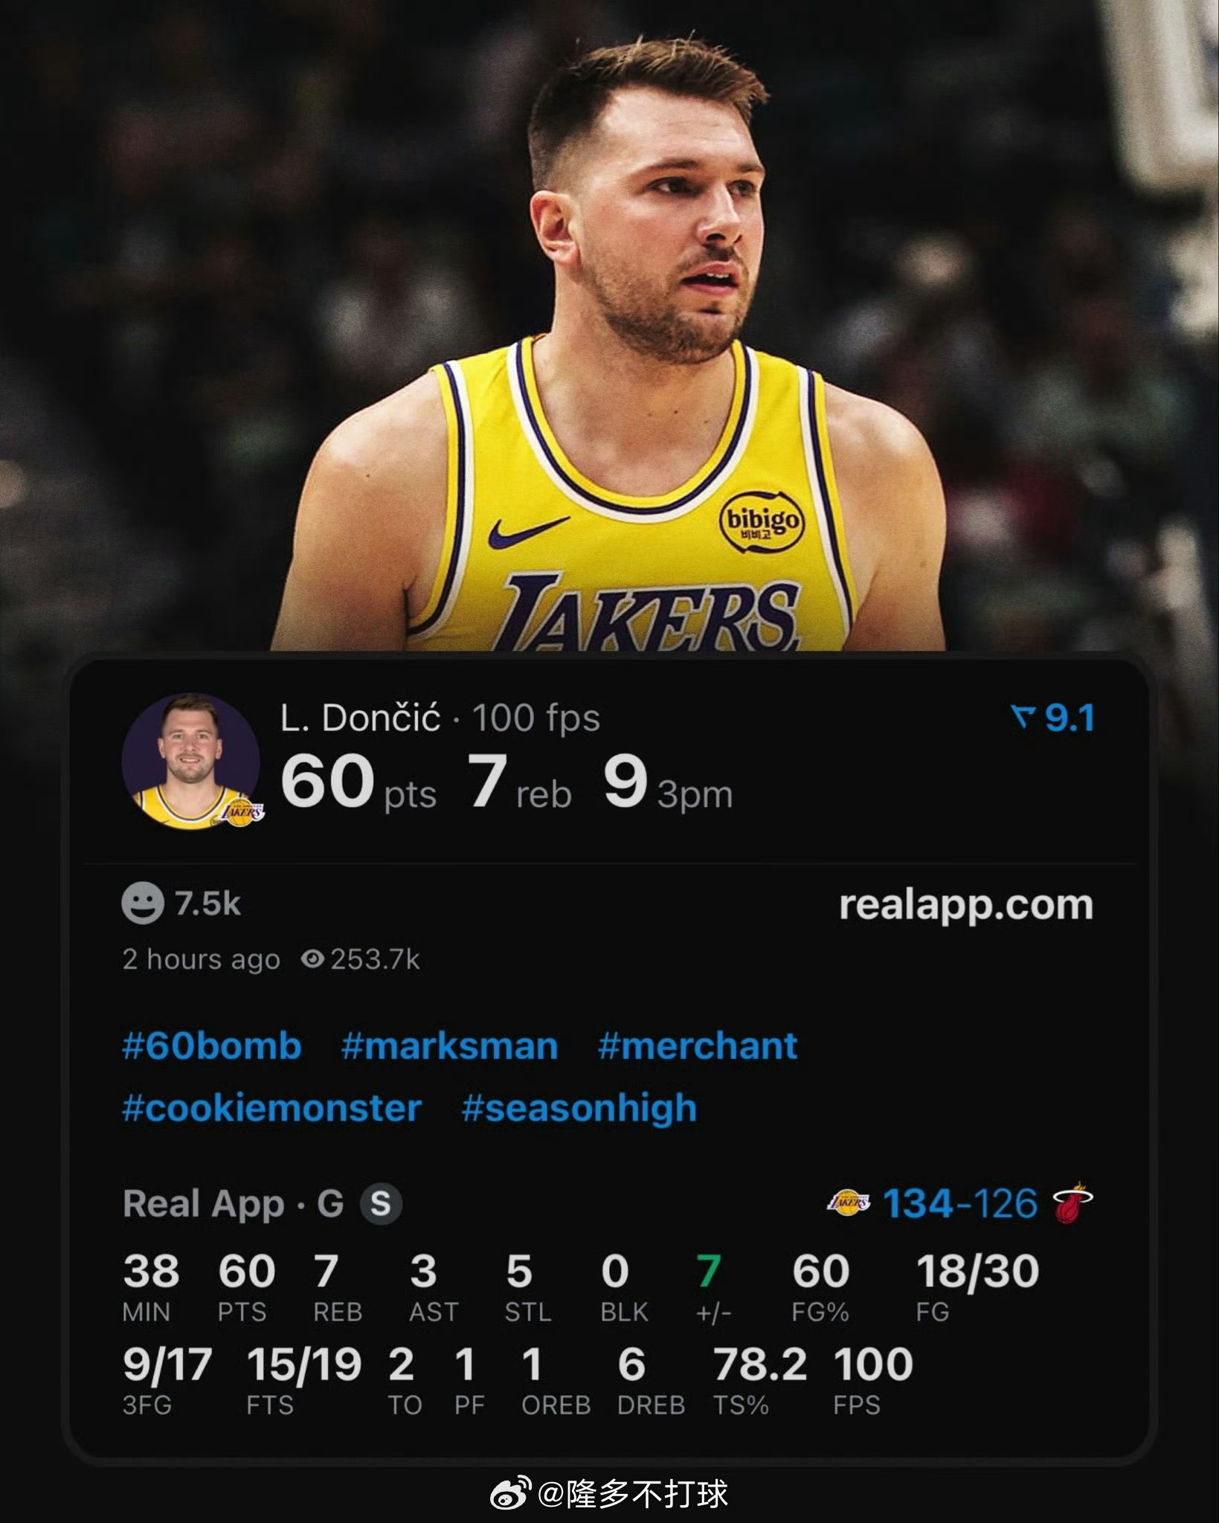The height and width of the screenshot is (1523, 1219).
Task: Click the eye views icon
Action: coord(312,959)
